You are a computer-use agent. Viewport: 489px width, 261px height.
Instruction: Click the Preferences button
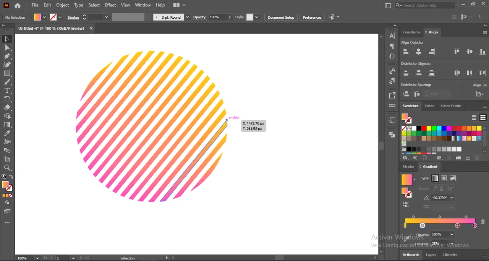(x=312, y=17)
